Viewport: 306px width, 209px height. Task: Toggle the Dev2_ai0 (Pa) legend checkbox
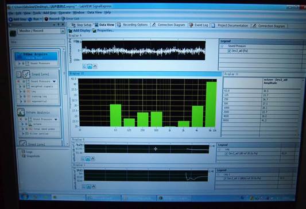click(x=229, y=51)
